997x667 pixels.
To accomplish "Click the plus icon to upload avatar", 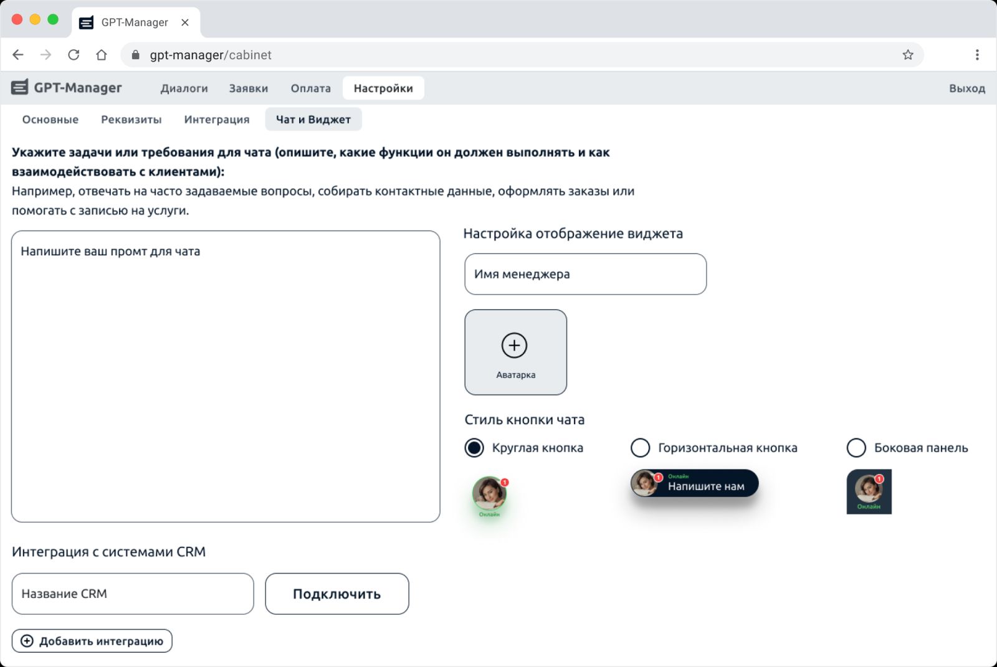I will [514, 346].
